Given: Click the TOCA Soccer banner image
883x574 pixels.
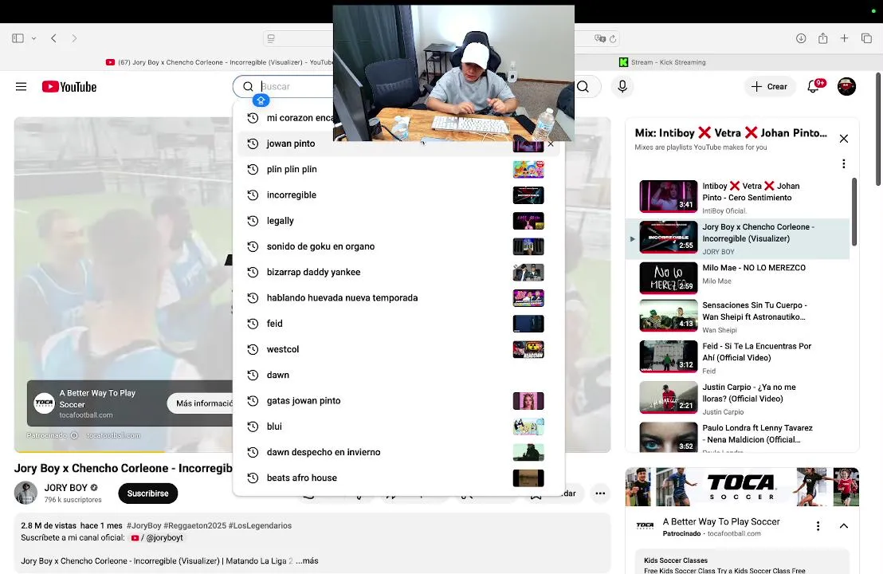Looking at the screenshot, I should click(x=742, y=486).
